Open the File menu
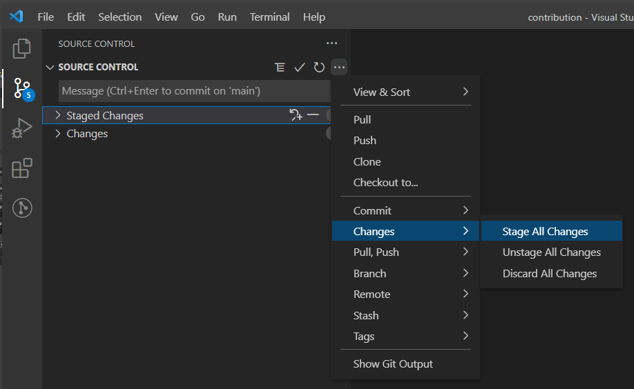The height and width of the screenshot is (389, 634). 46,17
